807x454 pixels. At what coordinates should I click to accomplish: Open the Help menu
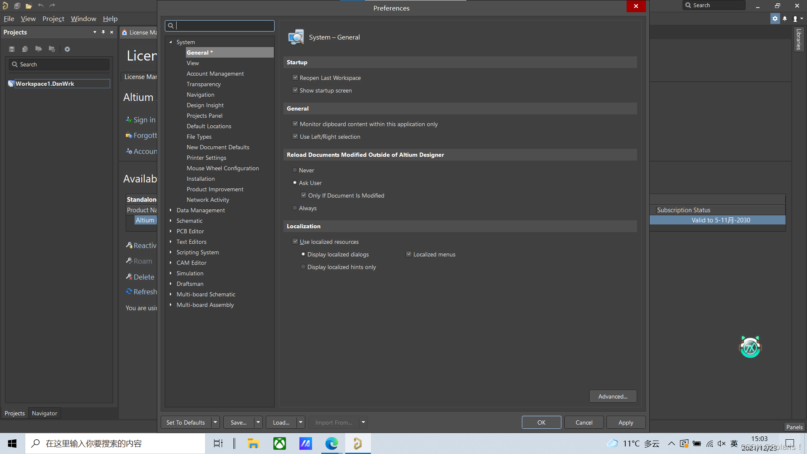coord(110,18)
